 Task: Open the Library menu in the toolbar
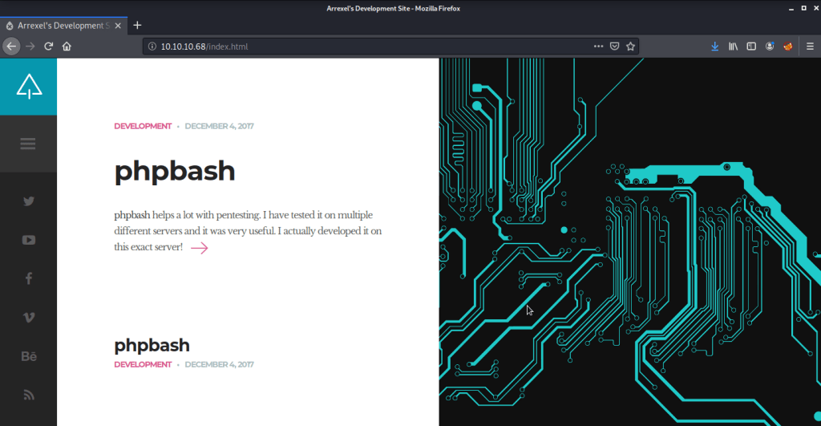pyautogui.click(x=733, y=47)
